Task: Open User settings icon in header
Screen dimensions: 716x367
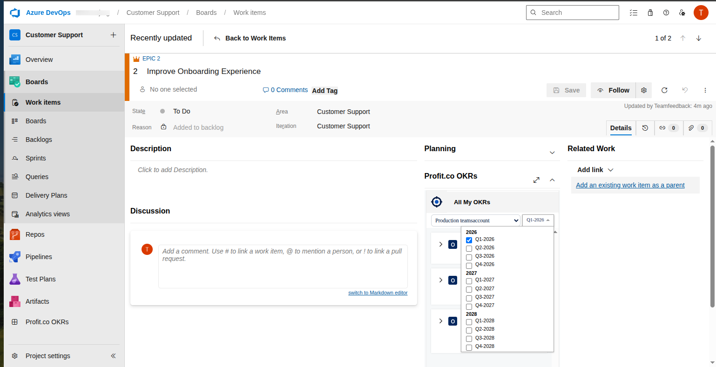Action: pyautogui.click(x=682, y=13)
